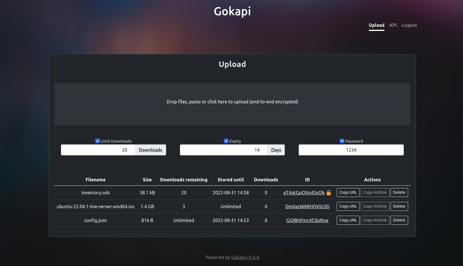Screen dimensions: 463x266
Task: Click the Downloads remaining column header
Action: click(x=184, y=180)
